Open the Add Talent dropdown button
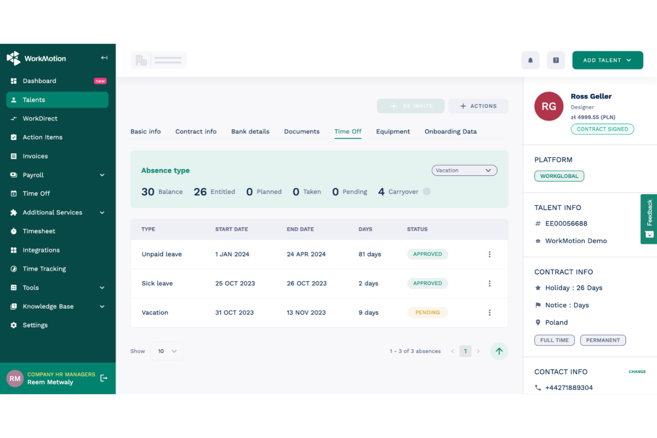Image resolution: width=657 pixels, height=438 pixels. (x=607, y=60)
